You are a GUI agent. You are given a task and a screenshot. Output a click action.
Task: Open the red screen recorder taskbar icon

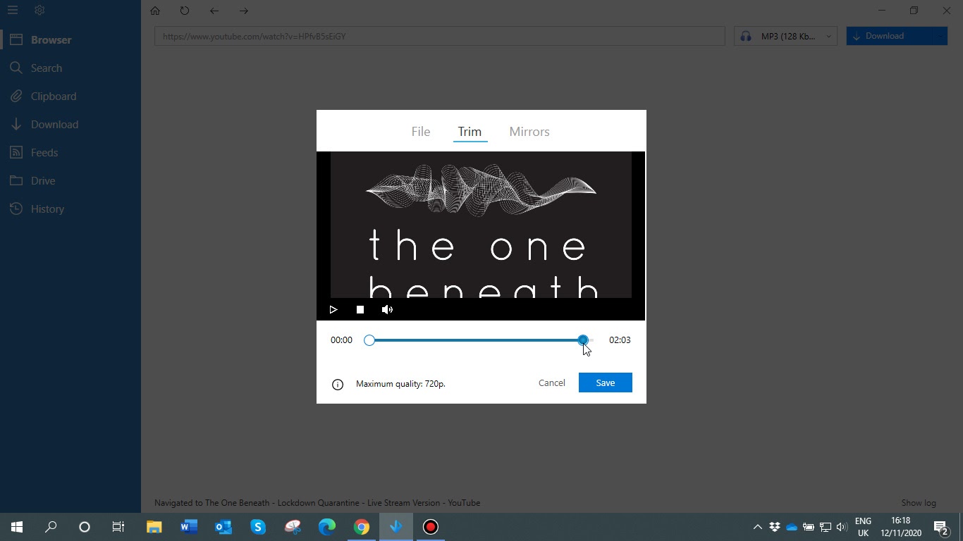(430, 527)
